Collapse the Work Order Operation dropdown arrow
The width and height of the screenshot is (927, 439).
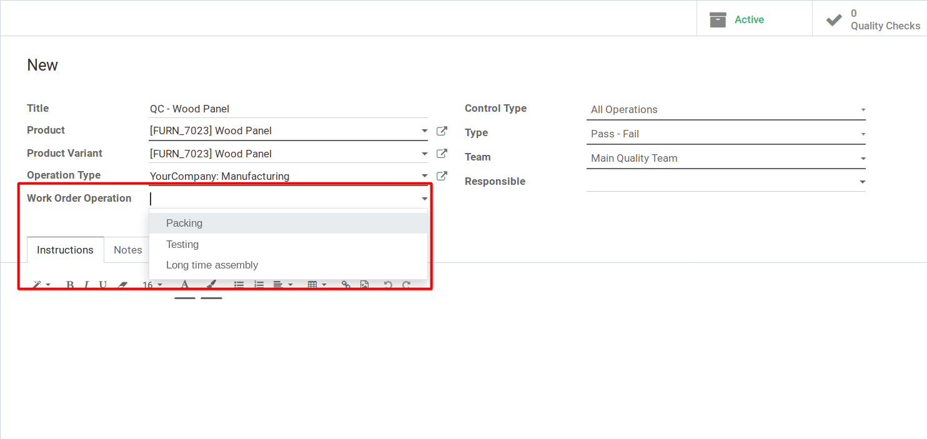click(424, 199)
